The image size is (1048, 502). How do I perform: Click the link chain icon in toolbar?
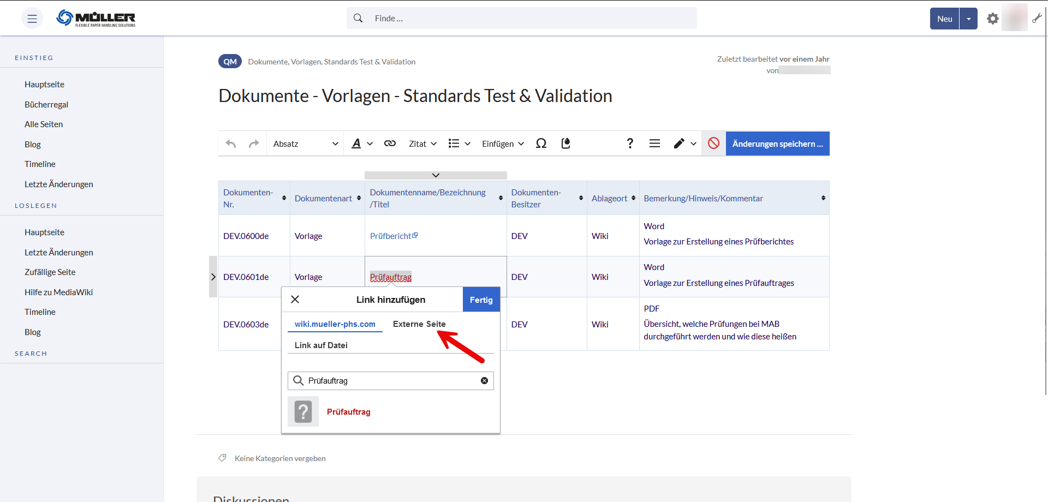[390, 144]
